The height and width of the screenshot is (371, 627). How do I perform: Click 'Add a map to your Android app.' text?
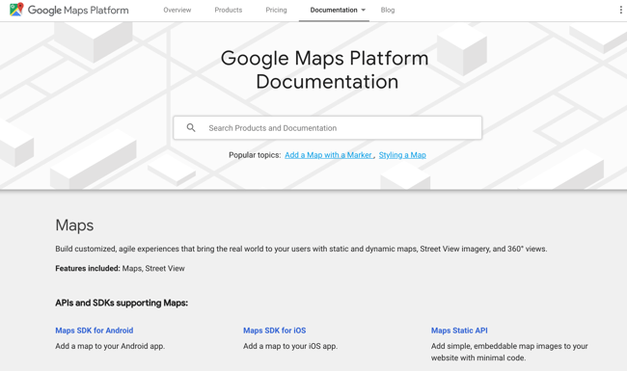(x=110, y=346)
